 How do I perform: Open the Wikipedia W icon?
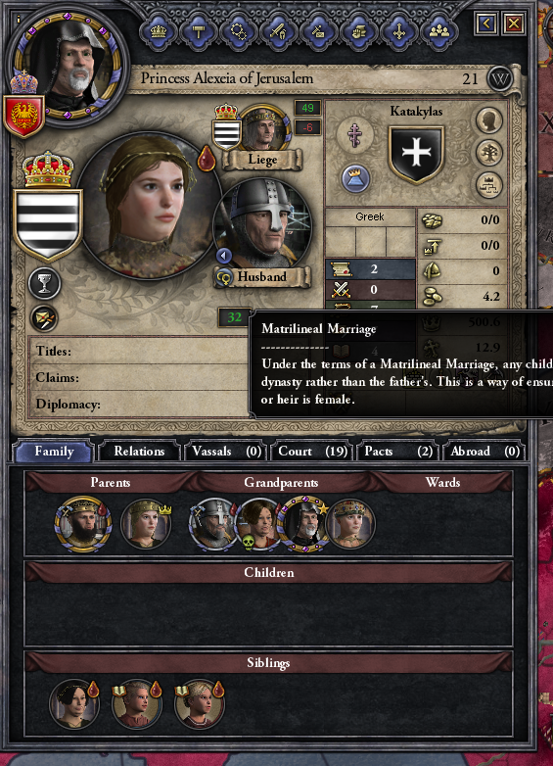[x=500, y=78]
